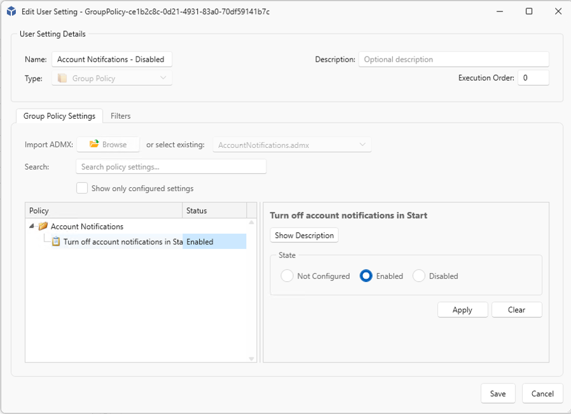Click Apply to confirm policy state

(x=462, y=310)
